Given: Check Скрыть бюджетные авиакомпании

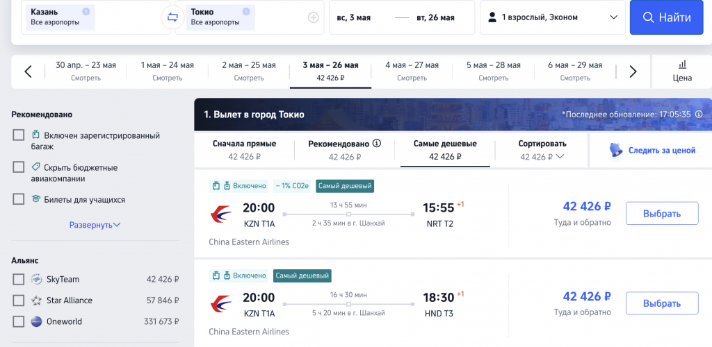Looking at the screenshot, I should click(19, 167).
